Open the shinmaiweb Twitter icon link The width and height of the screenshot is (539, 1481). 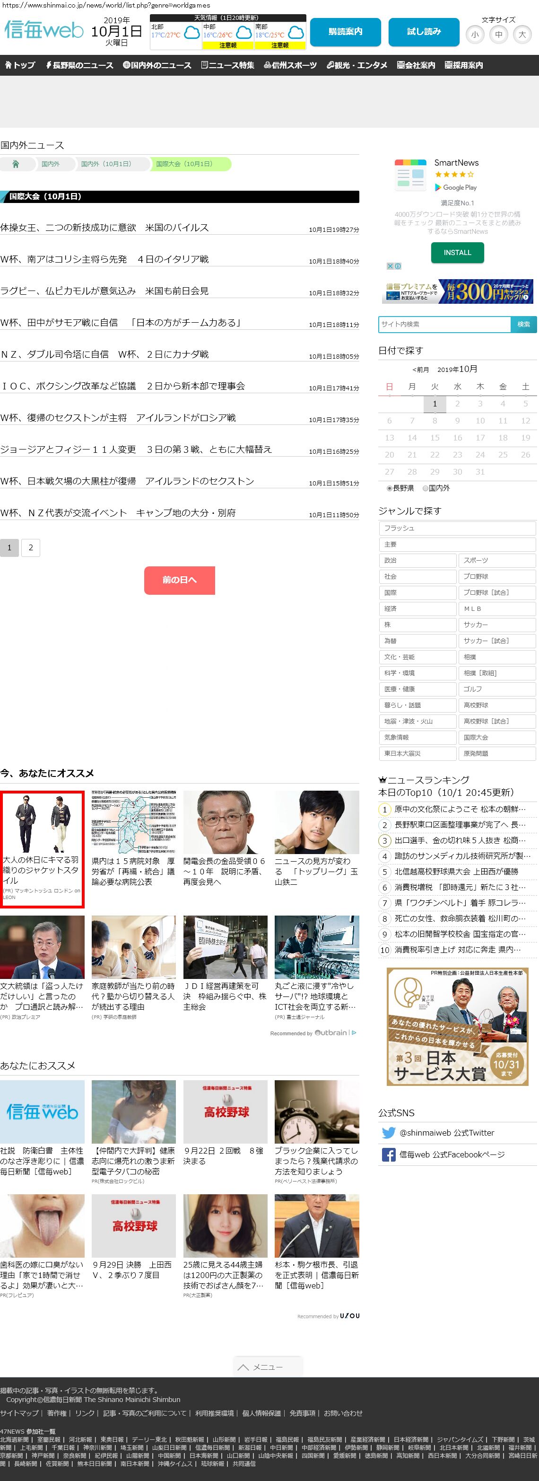tap(389, 1133)
